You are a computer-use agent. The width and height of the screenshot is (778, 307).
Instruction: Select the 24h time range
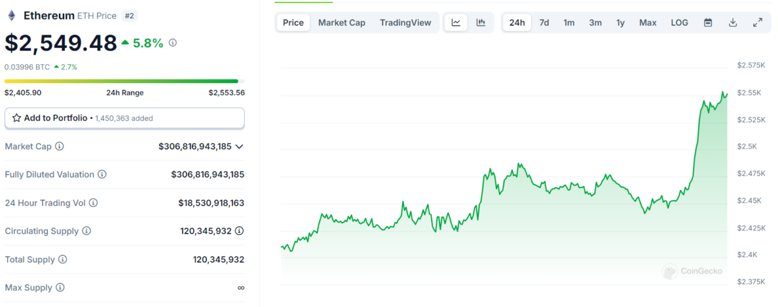(517, 23)
